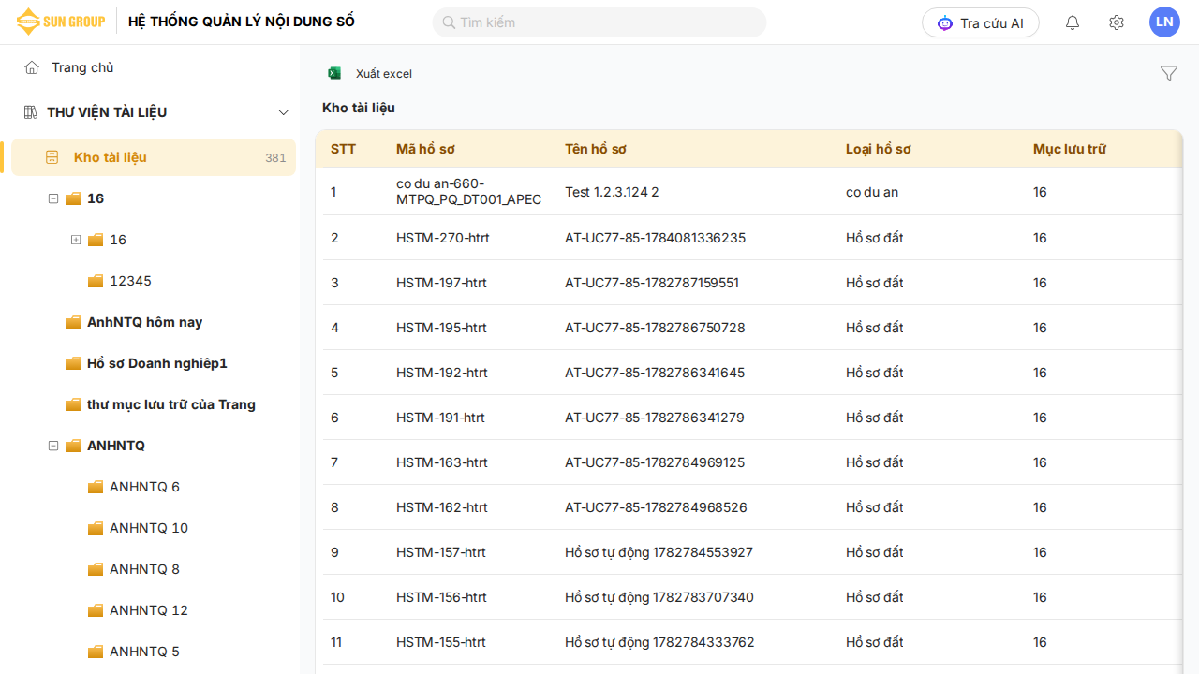Select the AnhNTQ hôm nay folder
Viewport: 1199px width, 674px height.
145,322
